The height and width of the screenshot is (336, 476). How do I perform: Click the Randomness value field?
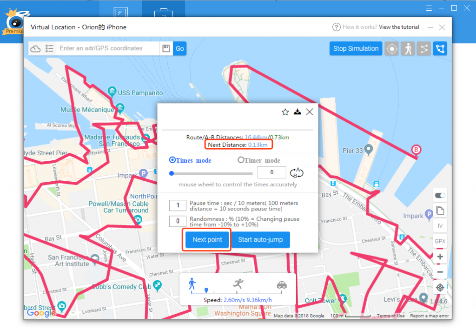coord(178,221)
